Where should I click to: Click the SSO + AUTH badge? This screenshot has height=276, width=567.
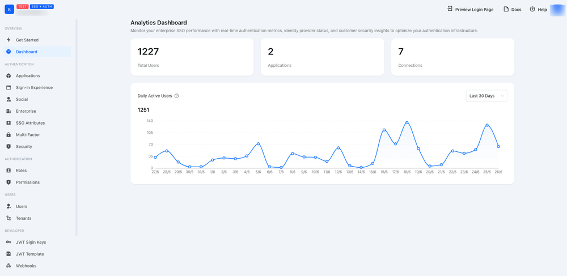(x=41, y=7)
